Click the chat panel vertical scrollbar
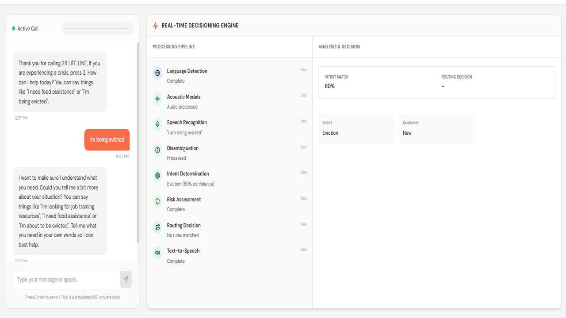 pos(138,142)
